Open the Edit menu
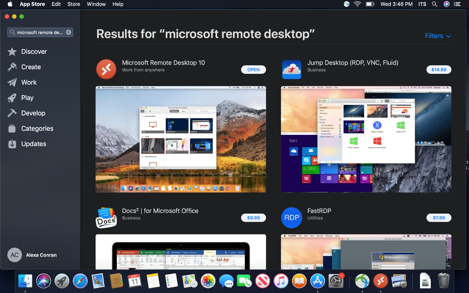 pyautogui.click(x=56, y=4)
